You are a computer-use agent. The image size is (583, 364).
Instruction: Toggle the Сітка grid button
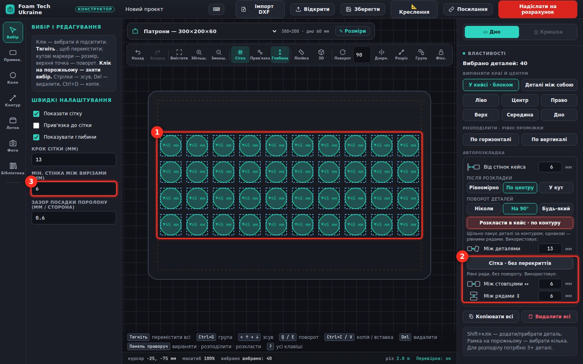point(240,55)
